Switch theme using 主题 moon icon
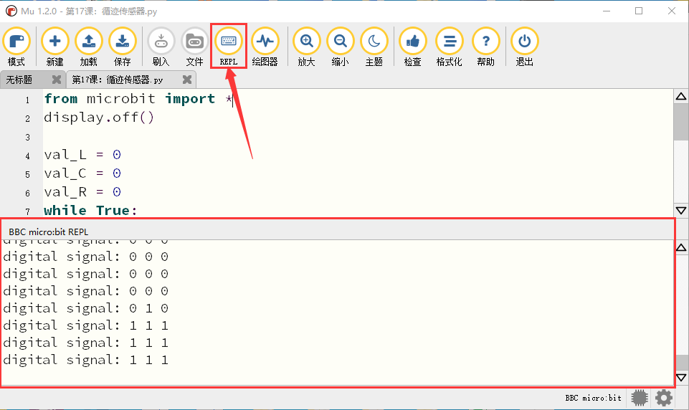 click(x=374, y=47)
